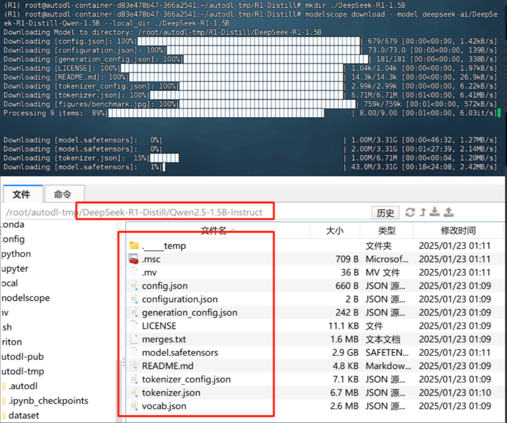The image size is (507, 423).
Task: Click the README.md file icon
Action: [x=134, y=366]
